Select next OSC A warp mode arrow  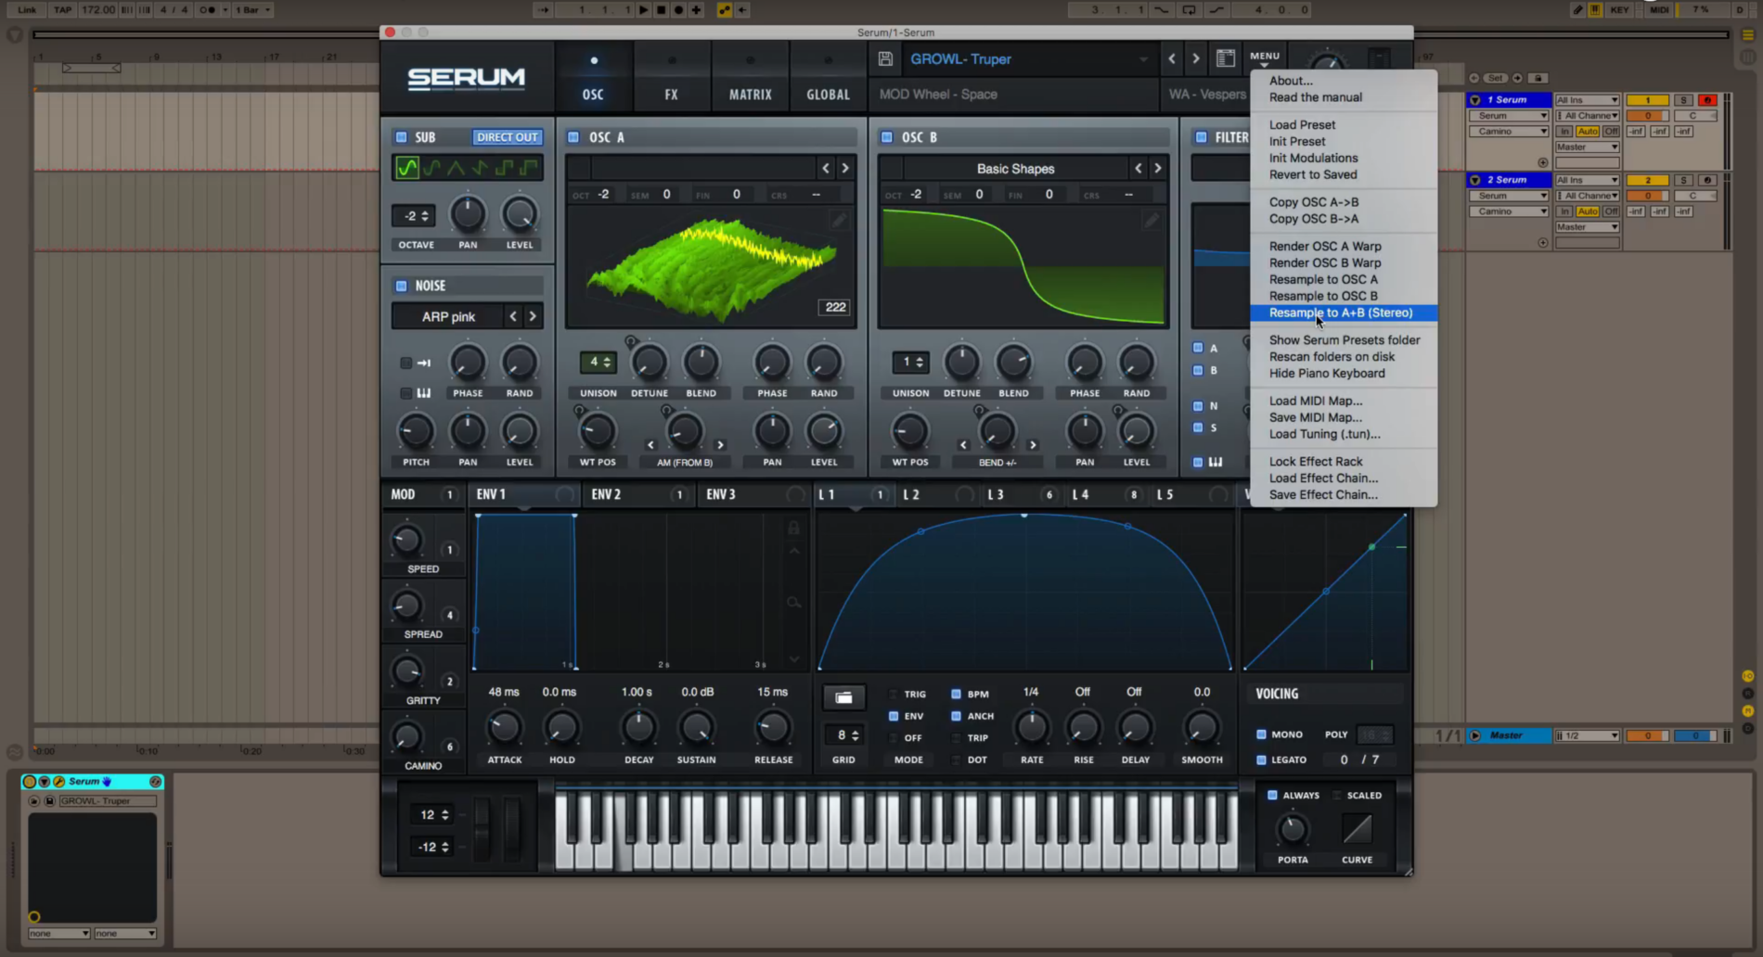(720, 445)
